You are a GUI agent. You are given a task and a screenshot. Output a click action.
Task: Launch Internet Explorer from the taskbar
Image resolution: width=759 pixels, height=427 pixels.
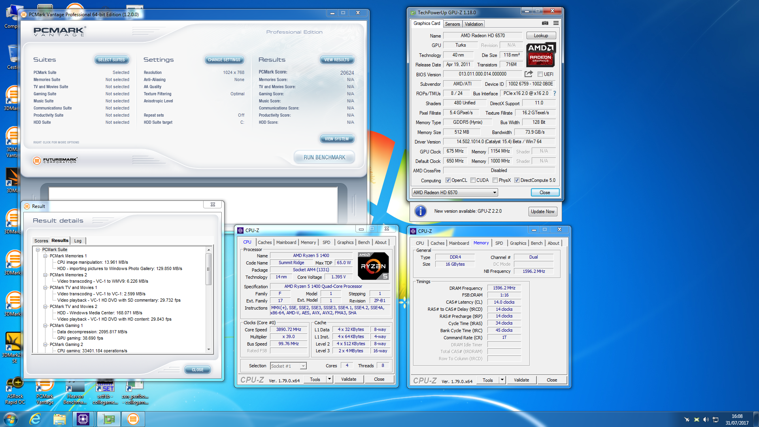point(35,419)
